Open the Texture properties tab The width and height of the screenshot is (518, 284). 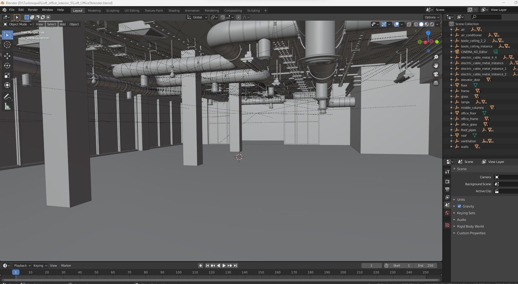click(x=447, y=225)
